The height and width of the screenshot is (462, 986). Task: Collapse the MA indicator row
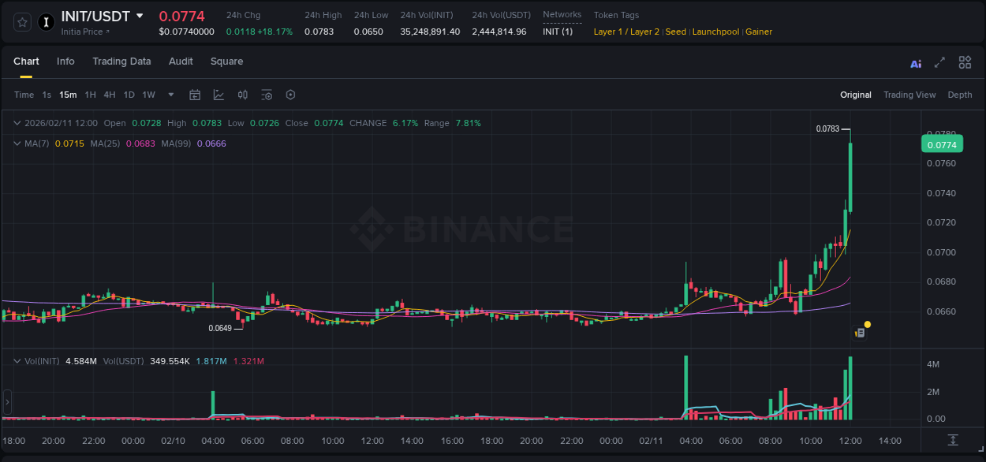coord(16,143)
